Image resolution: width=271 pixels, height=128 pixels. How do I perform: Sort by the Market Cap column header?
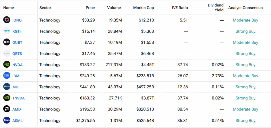[x=143, y=8]
